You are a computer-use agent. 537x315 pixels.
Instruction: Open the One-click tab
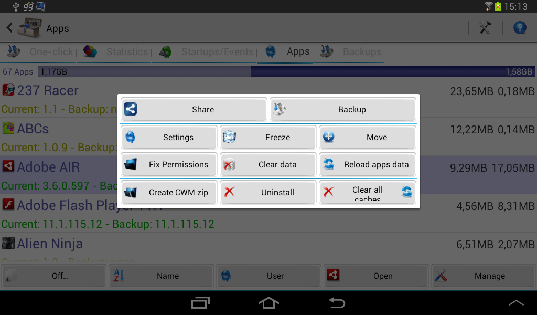click(x=51, y=51)
